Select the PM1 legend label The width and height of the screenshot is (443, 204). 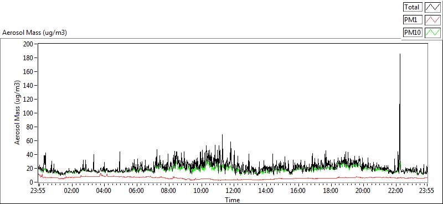pos(413,20)
